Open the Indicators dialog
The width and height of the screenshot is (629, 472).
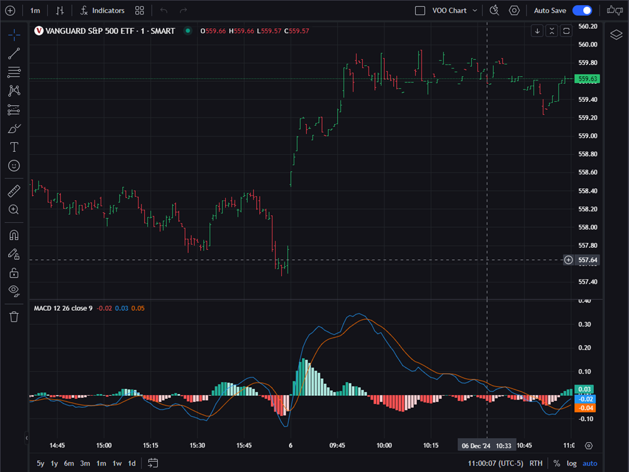click(x=103, y=11)
